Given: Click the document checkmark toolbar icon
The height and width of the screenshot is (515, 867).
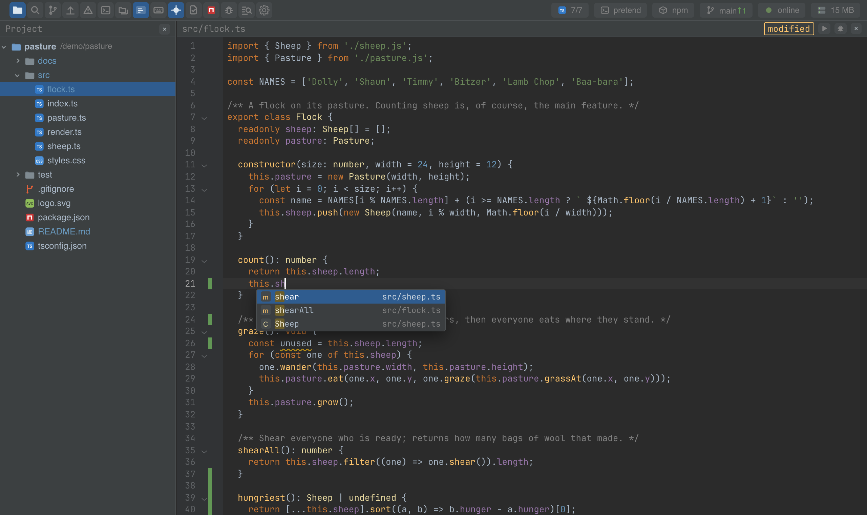Looking at the screenshot, I should [x=193, y=10].
